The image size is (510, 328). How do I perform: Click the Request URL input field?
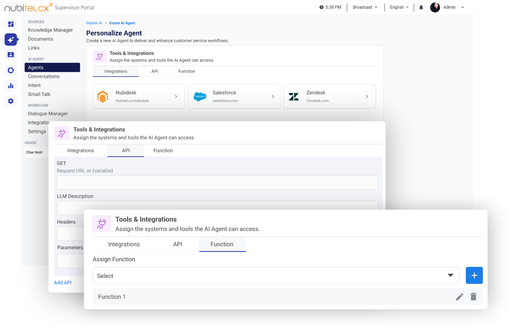point(217,183)
